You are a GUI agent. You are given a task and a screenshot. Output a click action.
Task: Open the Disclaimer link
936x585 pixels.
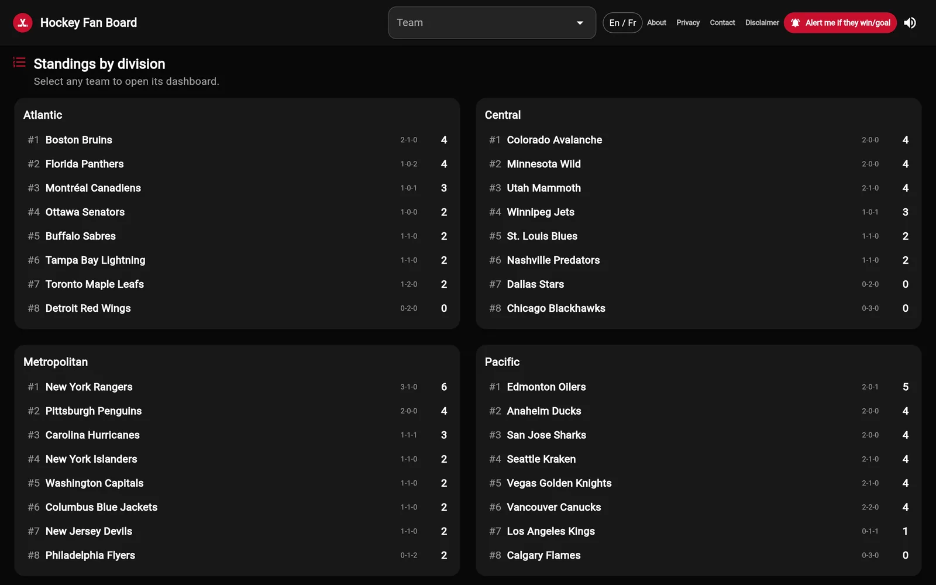[762, 23]
